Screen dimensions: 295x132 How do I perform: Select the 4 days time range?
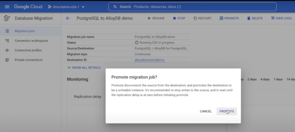click(x=265, y=79)
